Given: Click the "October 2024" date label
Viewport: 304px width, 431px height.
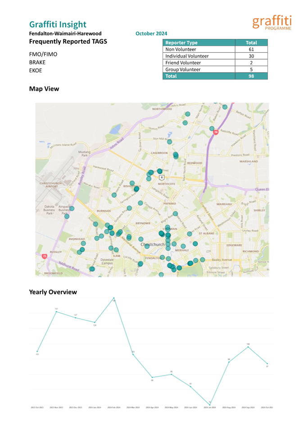Looking at the screenshot, I should 151,33.
